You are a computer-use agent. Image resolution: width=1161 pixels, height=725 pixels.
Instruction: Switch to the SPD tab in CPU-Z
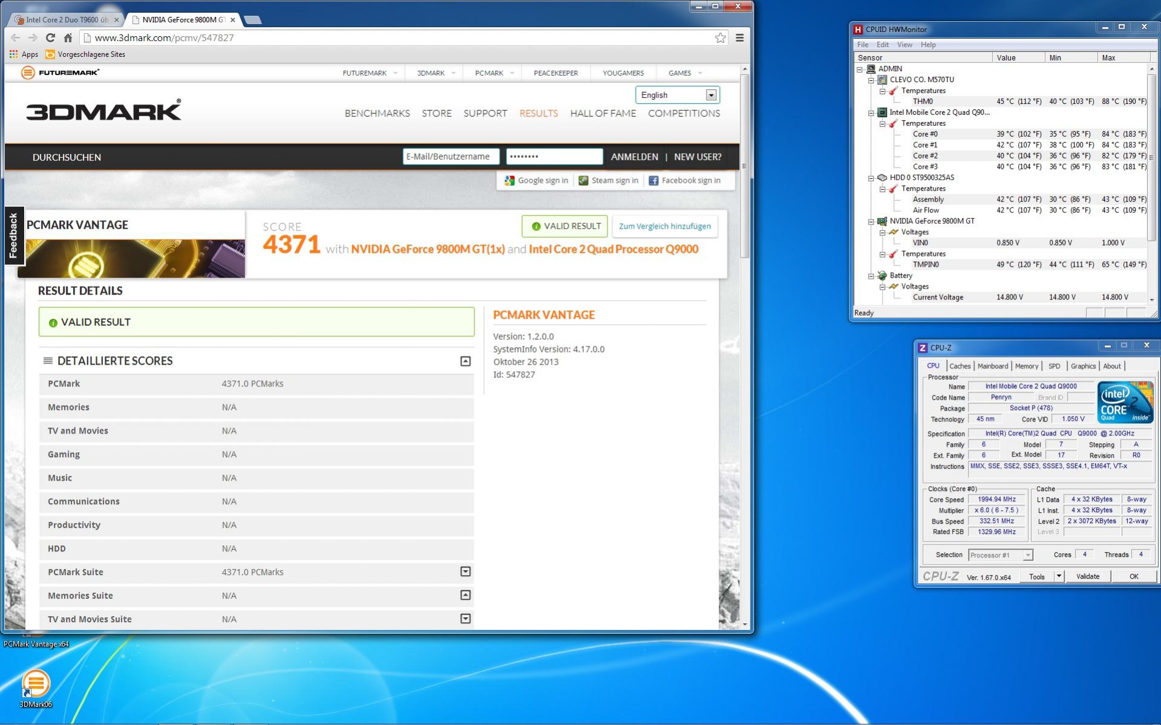pos(1054,366)
